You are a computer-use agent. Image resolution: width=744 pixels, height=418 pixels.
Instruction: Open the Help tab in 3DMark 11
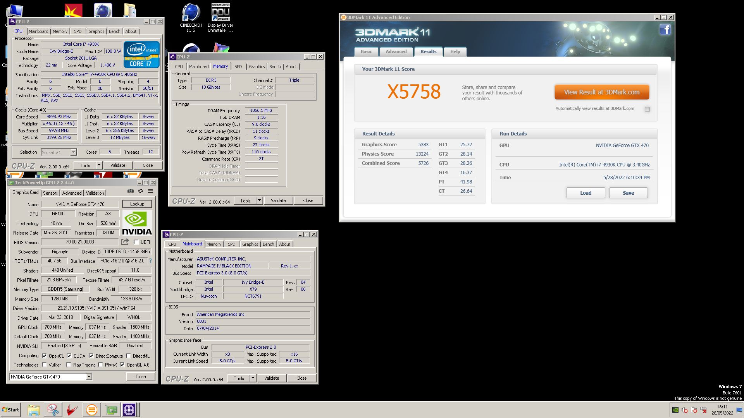[x=455, y=51]
